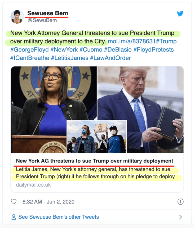Open the mol.im/a/8378631 link
The width and height of the screenshot is (195, 229).
132,41
